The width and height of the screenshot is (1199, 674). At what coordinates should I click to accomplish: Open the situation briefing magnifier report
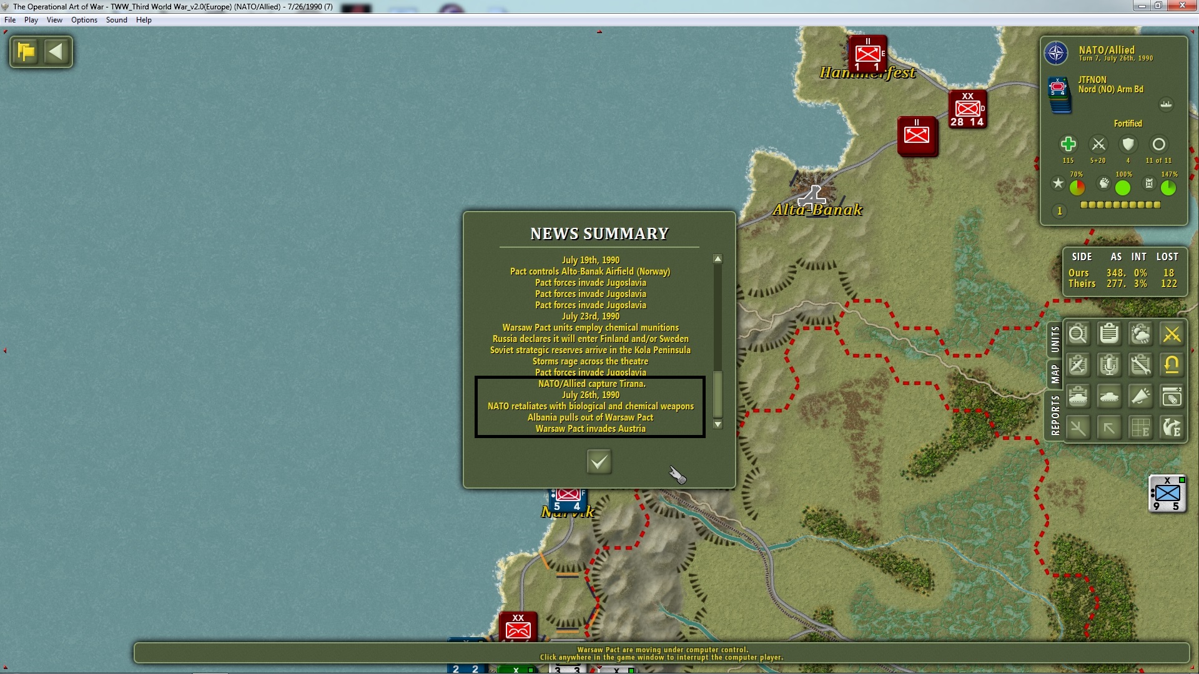(1078, 334)
